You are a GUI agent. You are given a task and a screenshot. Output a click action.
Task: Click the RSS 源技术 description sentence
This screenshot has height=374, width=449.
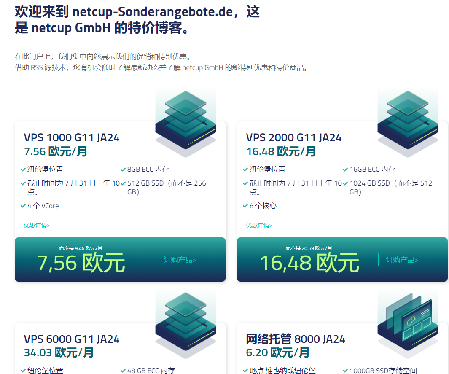(161, 68)
